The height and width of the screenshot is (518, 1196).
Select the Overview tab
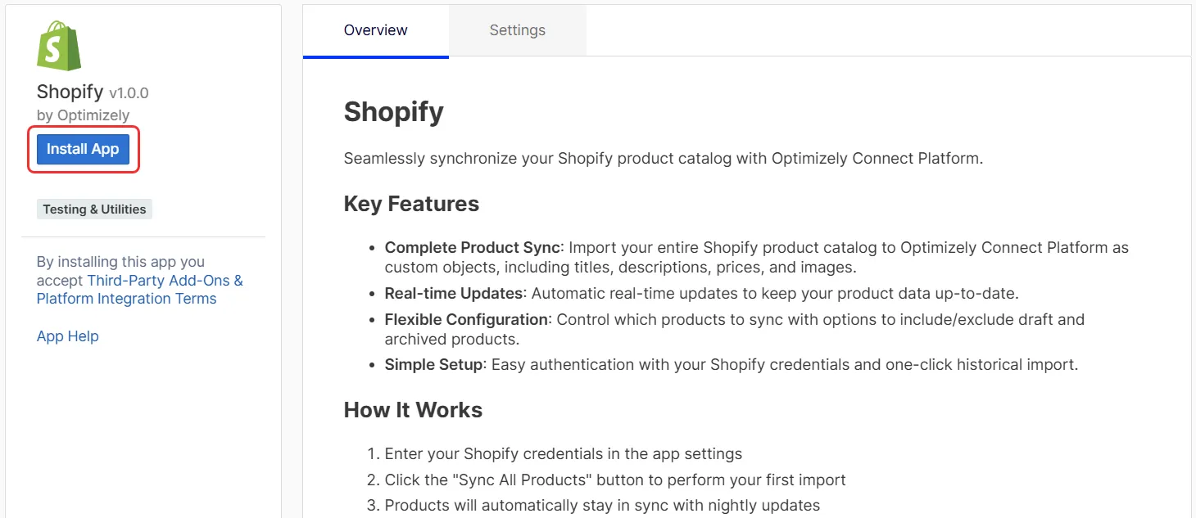(376, 30)
